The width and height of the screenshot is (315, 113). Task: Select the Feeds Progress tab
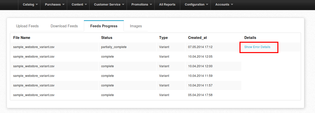click(104, 26)
